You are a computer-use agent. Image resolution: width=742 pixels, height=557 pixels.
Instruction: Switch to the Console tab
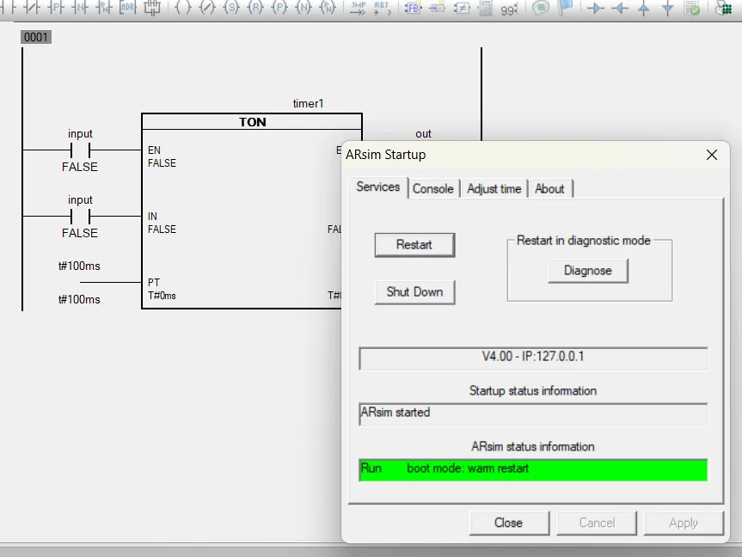point(433,188)
